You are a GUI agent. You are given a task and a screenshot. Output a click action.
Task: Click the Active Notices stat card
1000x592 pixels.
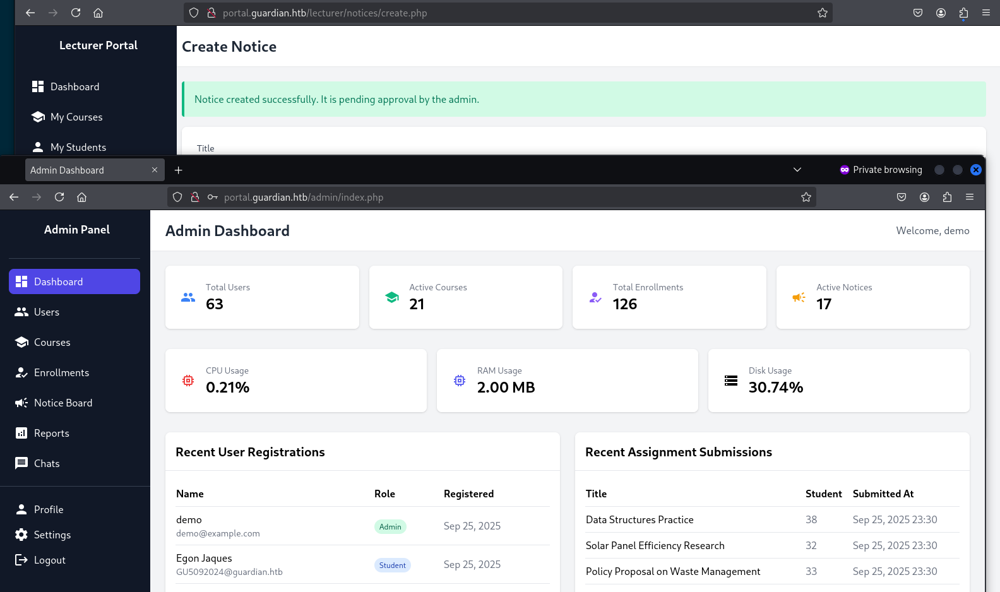tap(872, 297)
